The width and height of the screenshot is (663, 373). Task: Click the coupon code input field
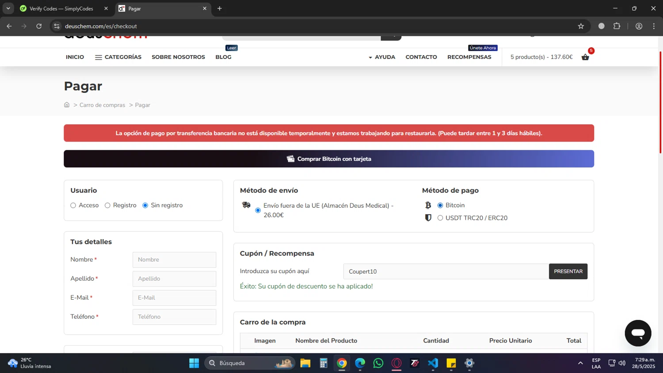(446, 271)
